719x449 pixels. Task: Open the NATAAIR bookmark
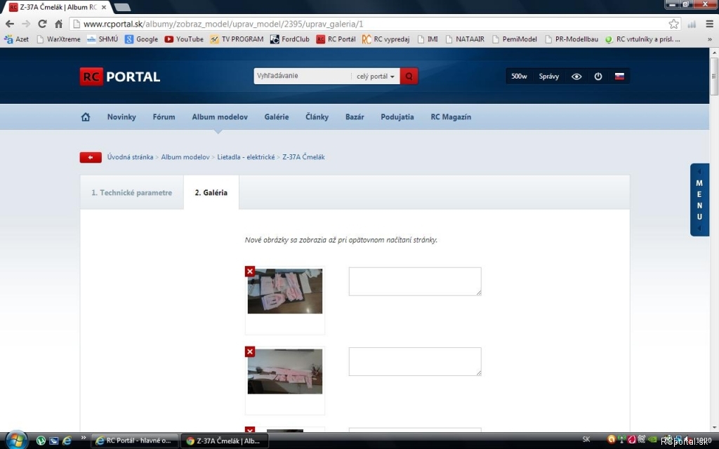(465, 39)
